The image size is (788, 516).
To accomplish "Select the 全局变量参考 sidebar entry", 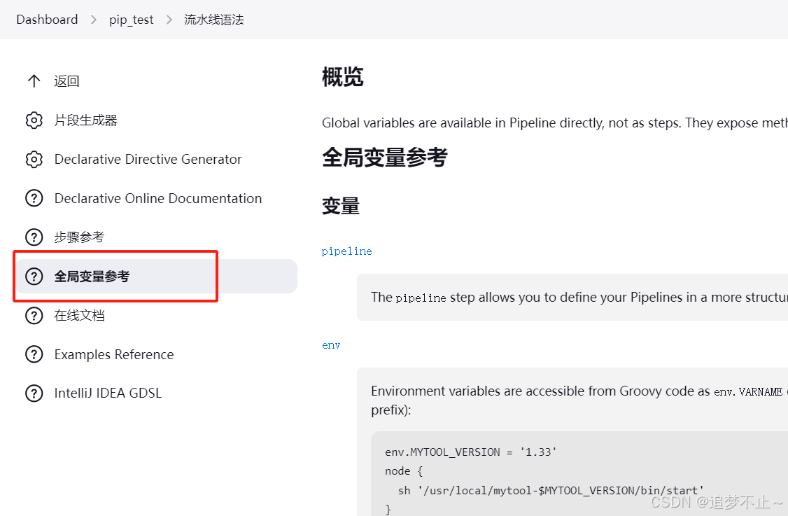I will 156,276.
